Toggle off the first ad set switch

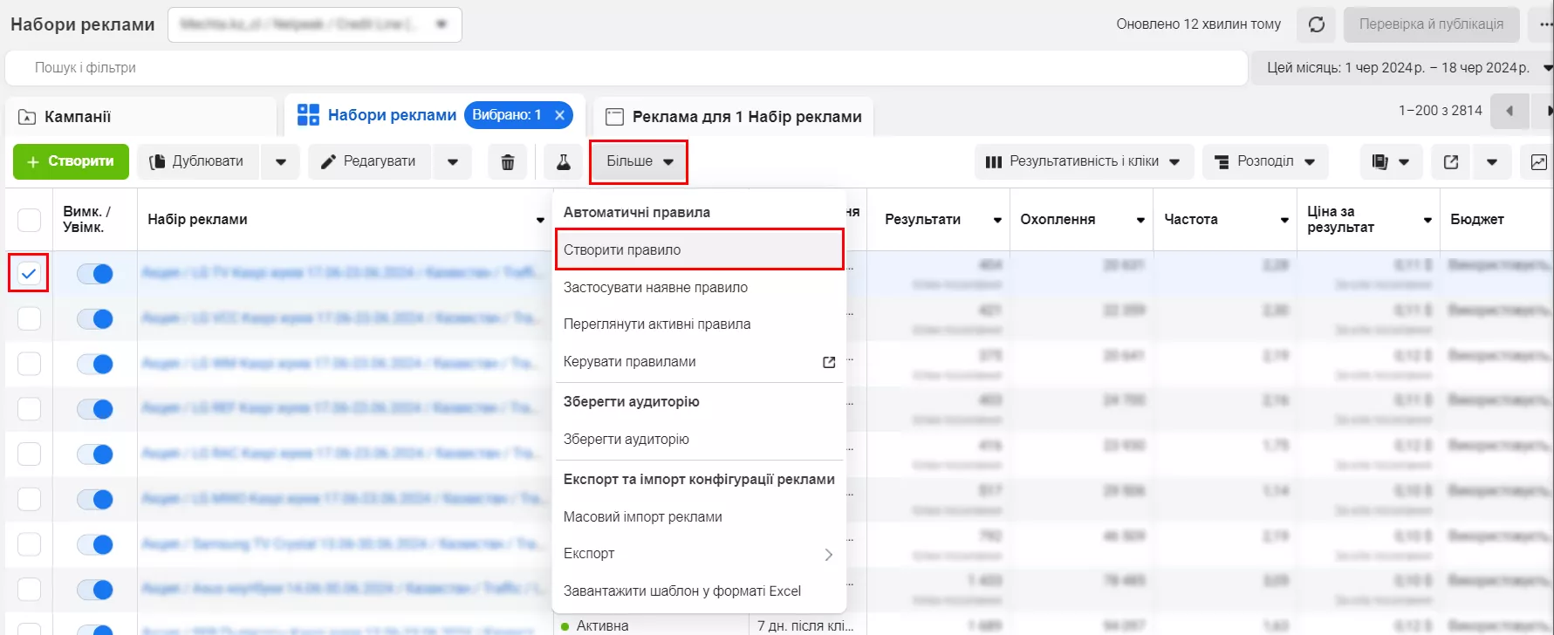[x=95, y=274]
